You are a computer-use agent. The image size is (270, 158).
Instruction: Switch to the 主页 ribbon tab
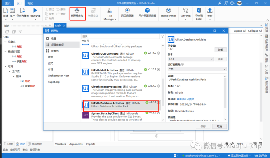click(8, 3)
